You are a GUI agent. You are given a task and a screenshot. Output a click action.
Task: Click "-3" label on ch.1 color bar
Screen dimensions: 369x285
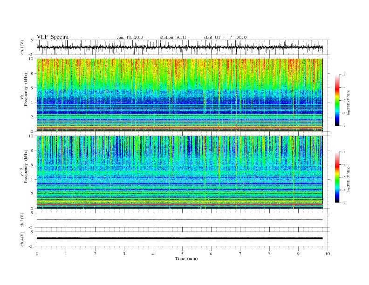344,75
